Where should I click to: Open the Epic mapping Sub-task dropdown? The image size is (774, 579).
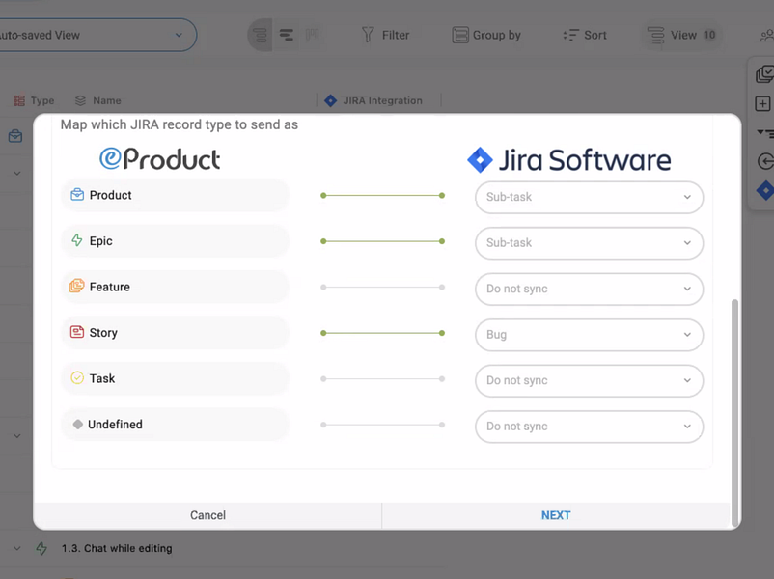[x=589, y=243]
